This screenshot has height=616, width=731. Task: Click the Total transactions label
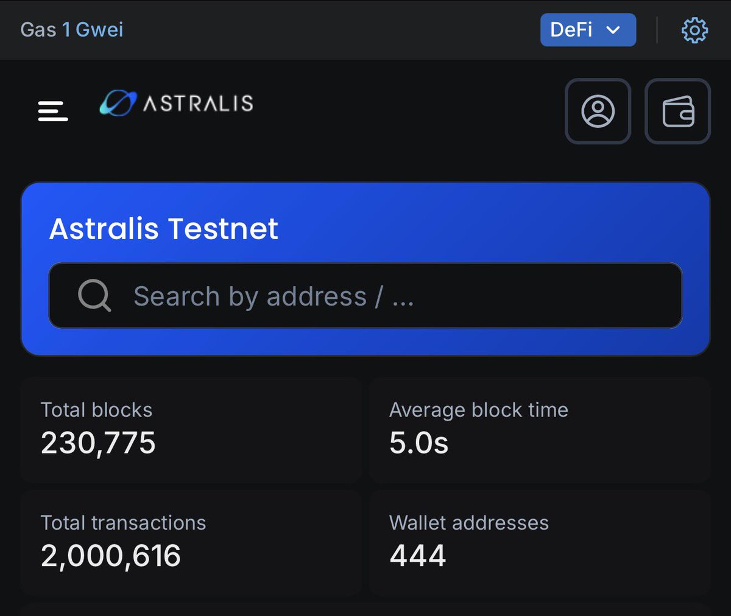coord(123,522)
